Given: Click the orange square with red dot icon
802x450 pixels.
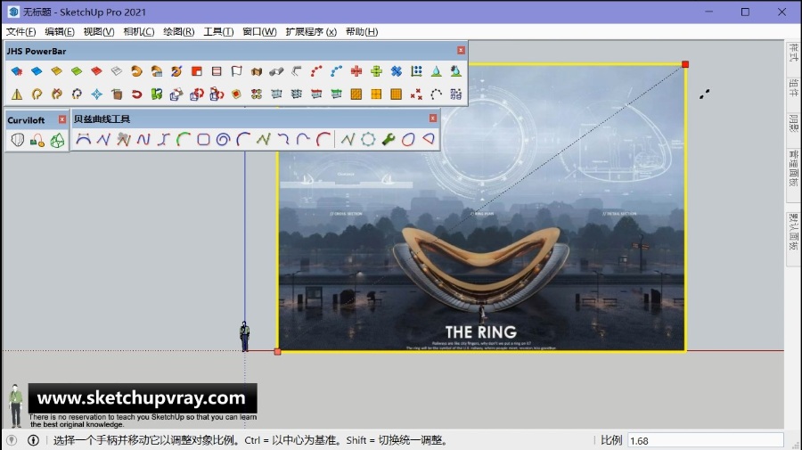Looking at the screenshot, I should [x=236, y=94].
